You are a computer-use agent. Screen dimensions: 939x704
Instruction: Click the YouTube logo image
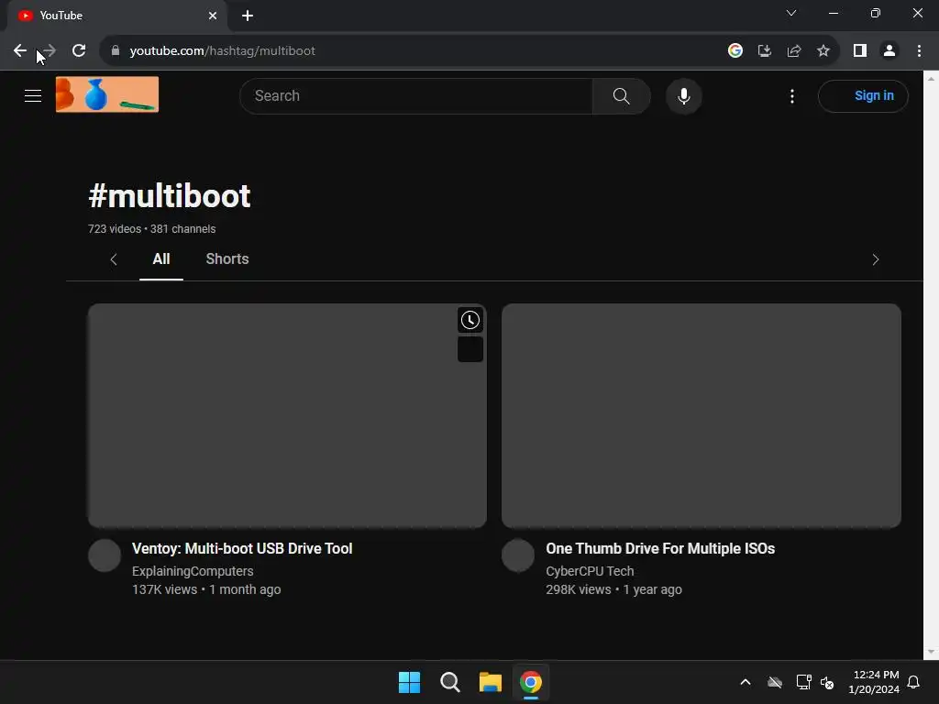click(x=107, y=94)
